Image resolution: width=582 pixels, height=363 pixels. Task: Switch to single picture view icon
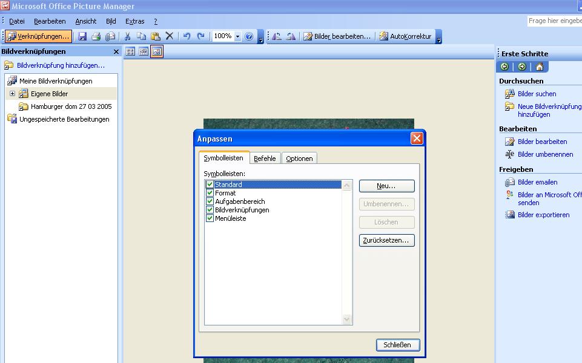[157, 52]
